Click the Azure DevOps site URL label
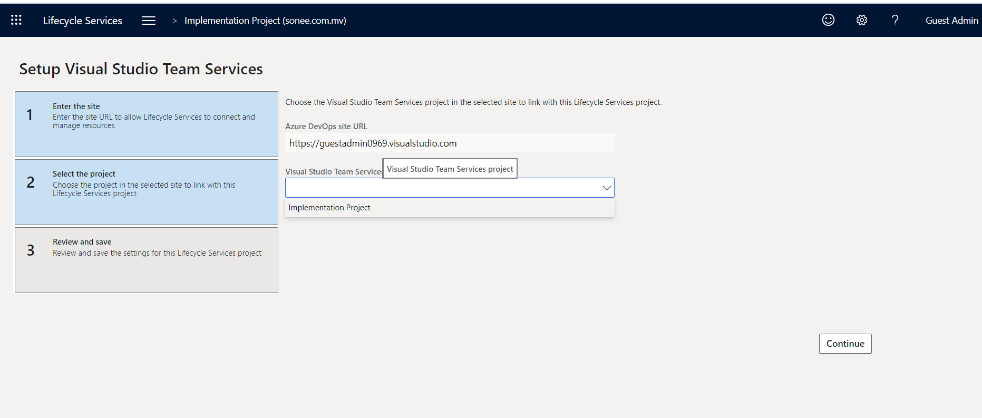The width and height of the screenshot is (982, 418). [x=326, y=127]
